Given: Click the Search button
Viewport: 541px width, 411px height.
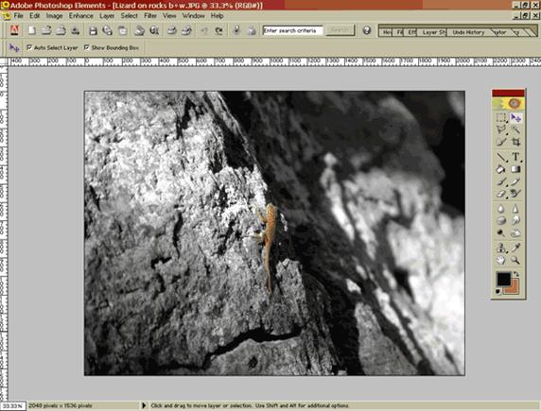Looking at the screenshot, I should (340, 30).
